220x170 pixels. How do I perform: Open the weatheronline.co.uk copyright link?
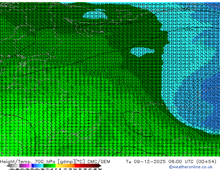pyautogui.click(x=191, y=167)
